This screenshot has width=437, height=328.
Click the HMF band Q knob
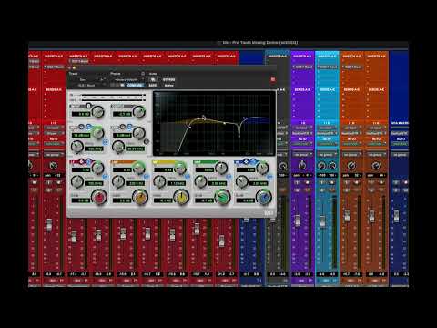click(221, 168)
